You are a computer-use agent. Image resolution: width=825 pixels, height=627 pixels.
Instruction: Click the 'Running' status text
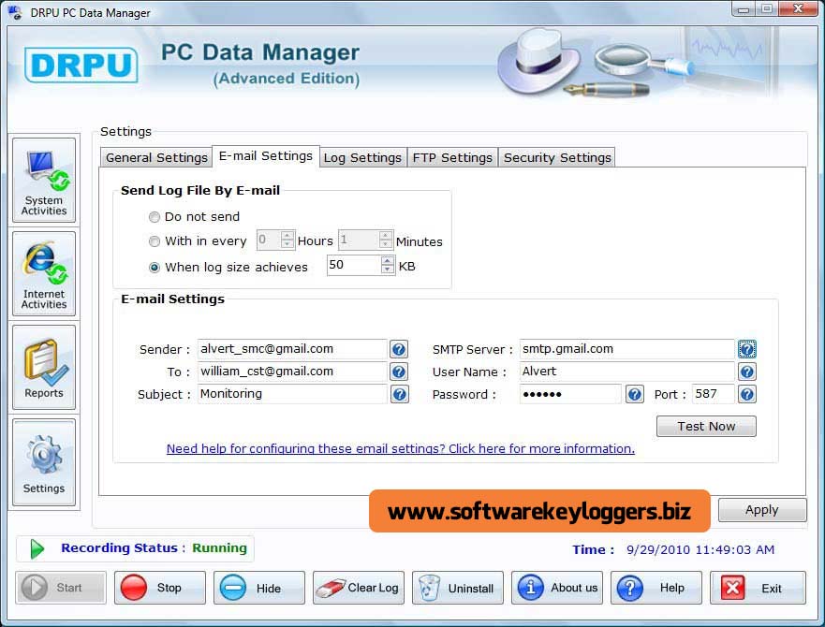coord(219,548)
